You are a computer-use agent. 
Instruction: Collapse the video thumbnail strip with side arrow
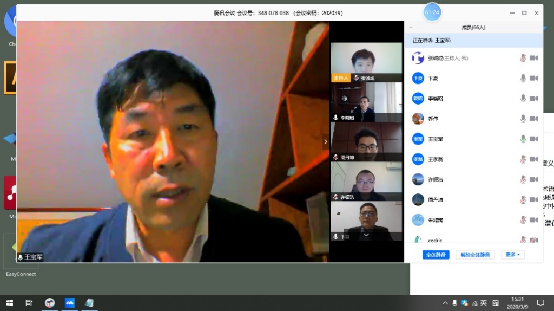coord(325,142)
